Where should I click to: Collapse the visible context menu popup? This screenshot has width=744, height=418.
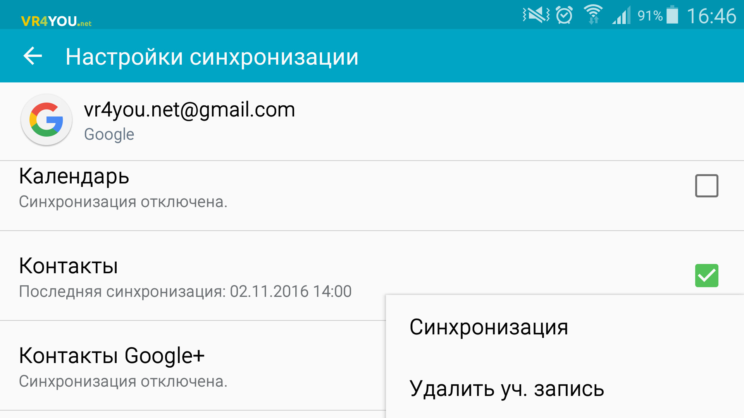(204, 204)
